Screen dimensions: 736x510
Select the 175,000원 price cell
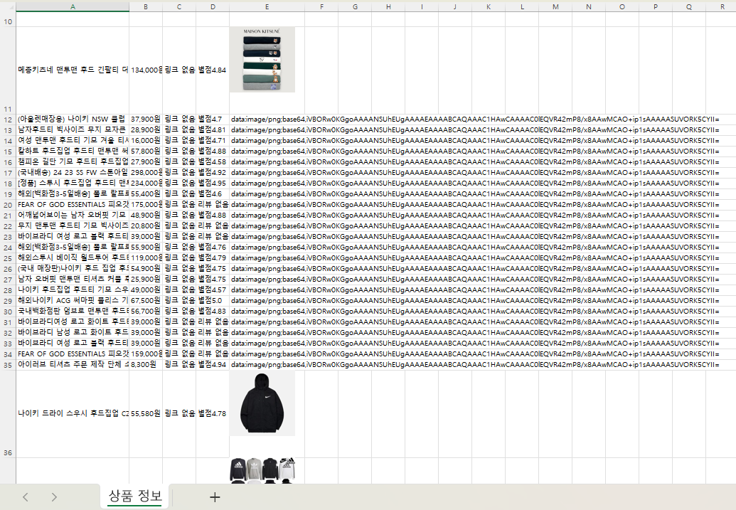pos(146,205)
